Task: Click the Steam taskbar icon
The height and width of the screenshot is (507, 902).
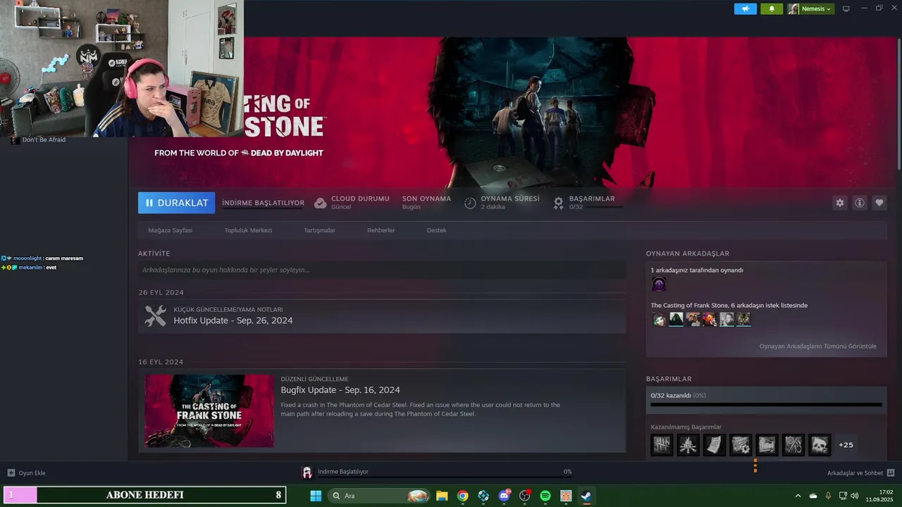Action: (586, 496)
